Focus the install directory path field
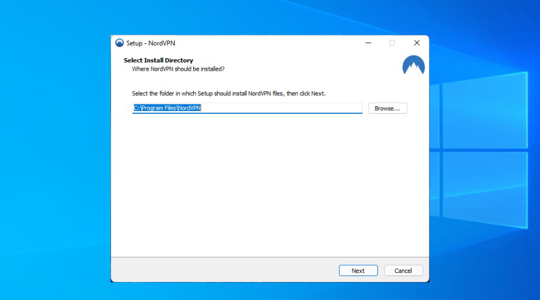The height and width of the screenshot is (300, 540). 247,108
